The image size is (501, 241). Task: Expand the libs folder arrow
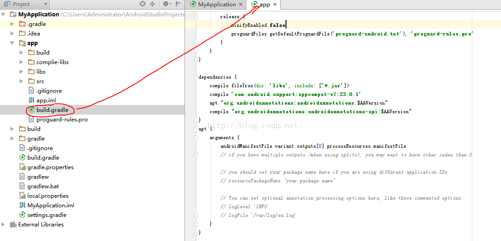21,72
